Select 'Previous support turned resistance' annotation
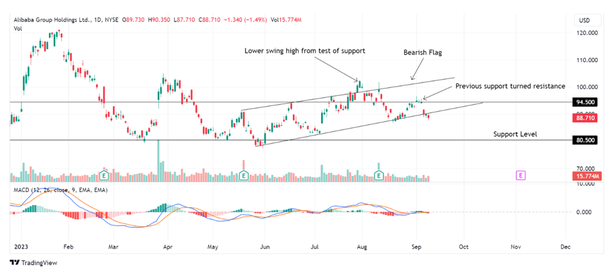Image resolution: width=616 pixels, height=275 pixels. click(510, 86)
